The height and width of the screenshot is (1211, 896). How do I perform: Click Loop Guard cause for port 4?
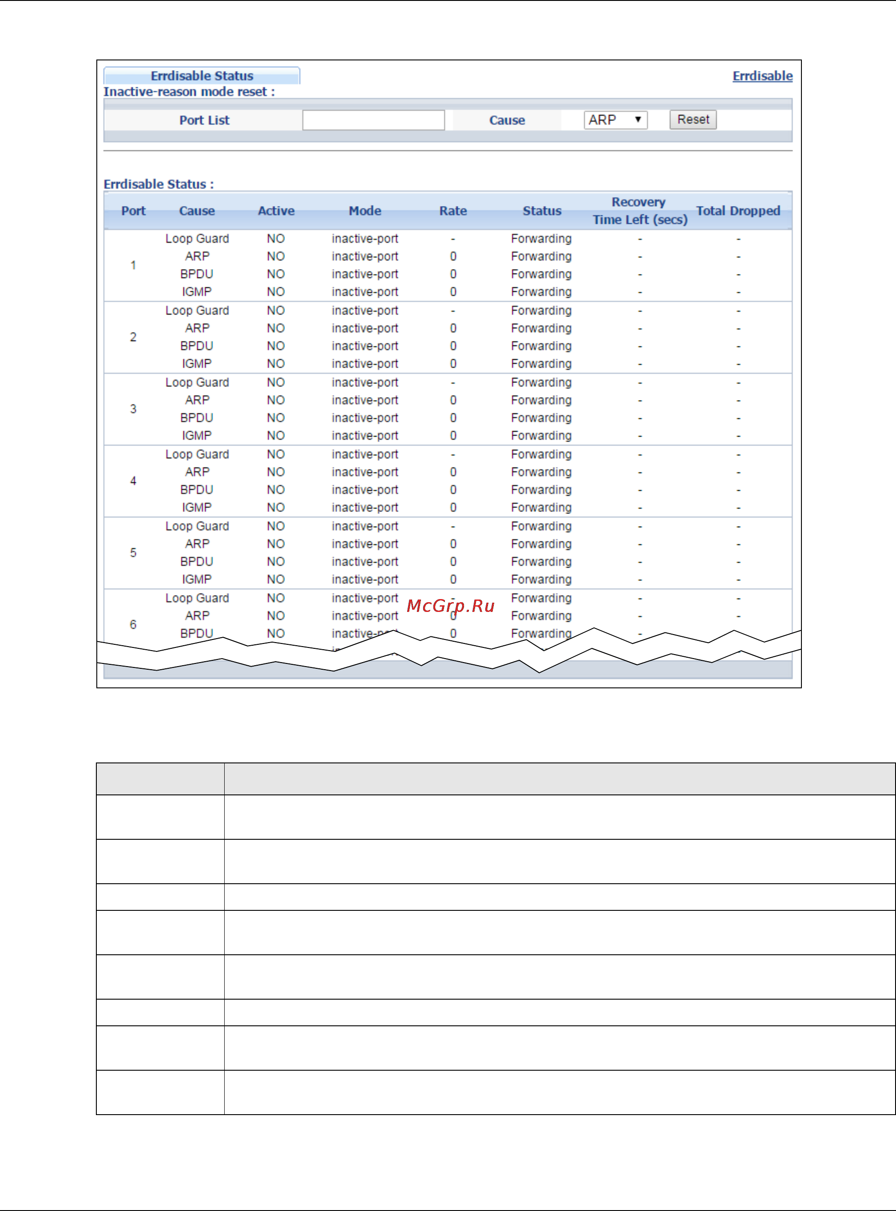point(197,454)
